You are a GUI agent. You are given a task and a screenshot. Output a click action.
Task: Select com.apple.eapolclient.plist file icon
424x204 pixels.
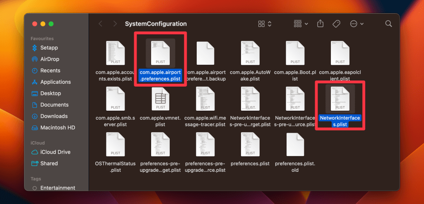coord(340,53)
